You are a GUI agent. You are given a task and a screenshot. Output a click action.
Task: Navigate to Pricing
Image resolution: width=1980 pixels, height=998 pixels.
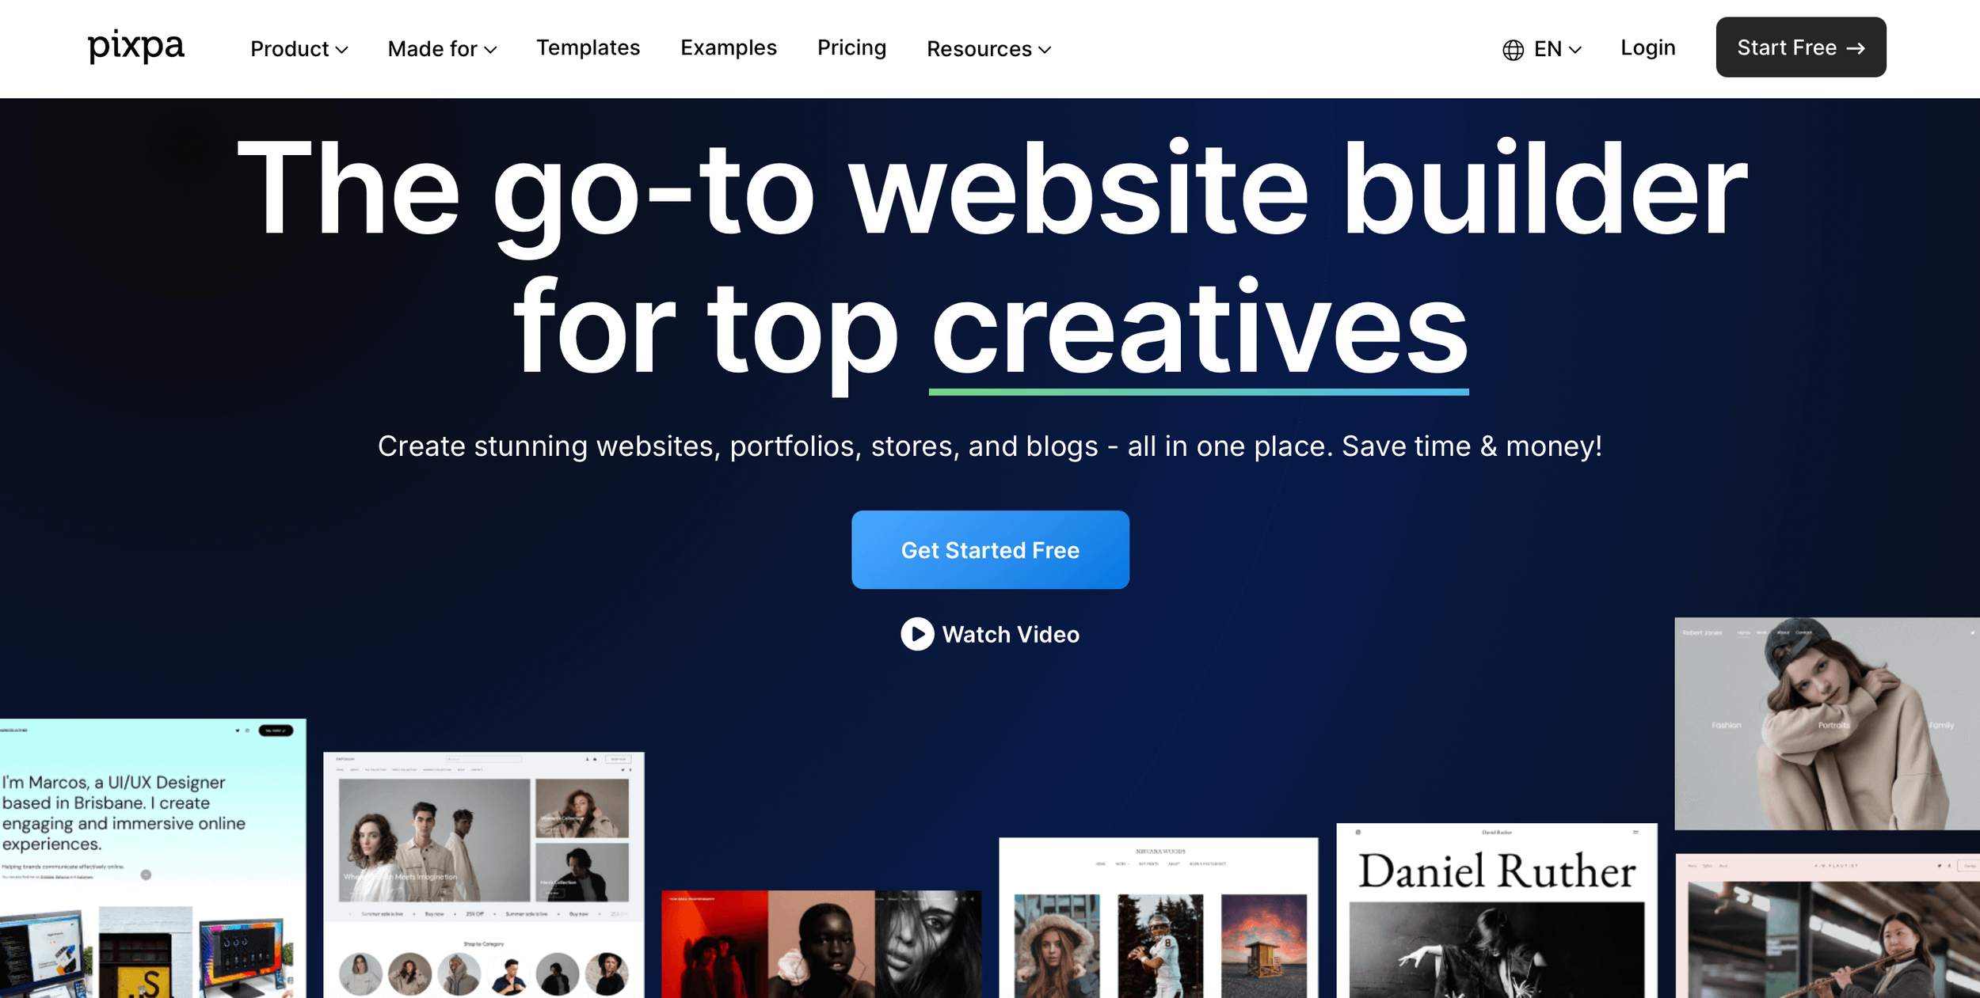(851, 47)
